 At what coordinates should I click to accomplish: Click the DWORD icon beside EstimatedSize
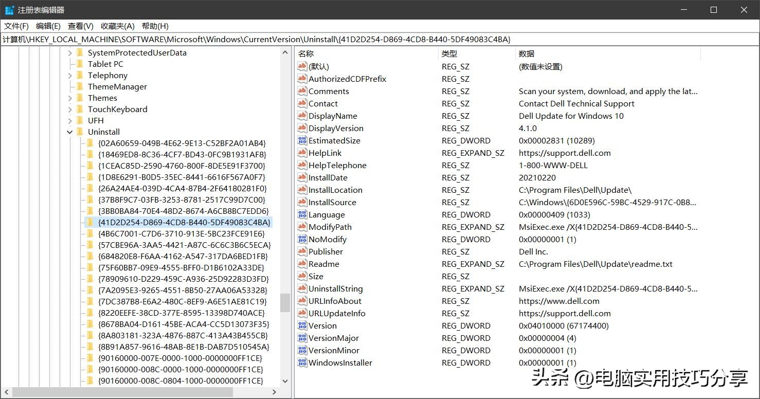[x=302, y=140]
